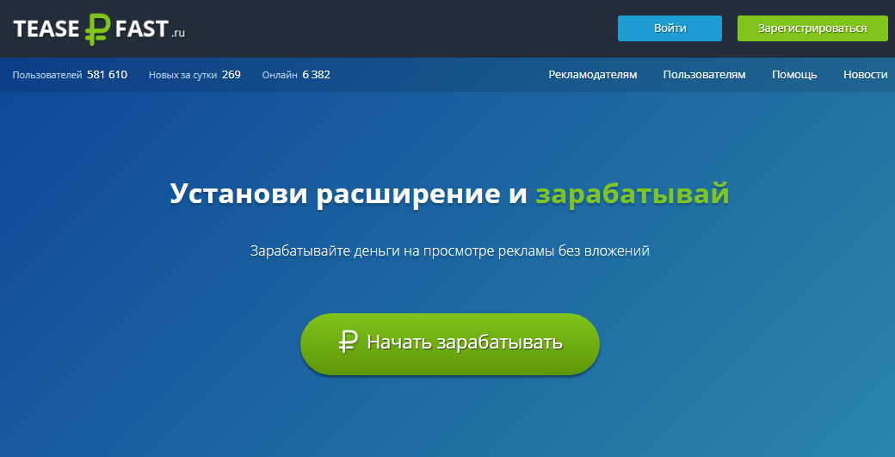
Task: Click the Онлайн 6 382 counter
Action: click(x=296, y=75)
